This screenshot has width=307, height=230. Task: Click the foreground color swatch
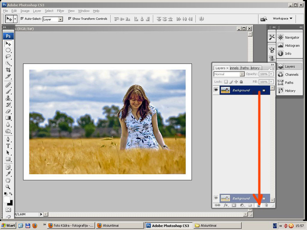pyautogui.click(x=7, y=199)
